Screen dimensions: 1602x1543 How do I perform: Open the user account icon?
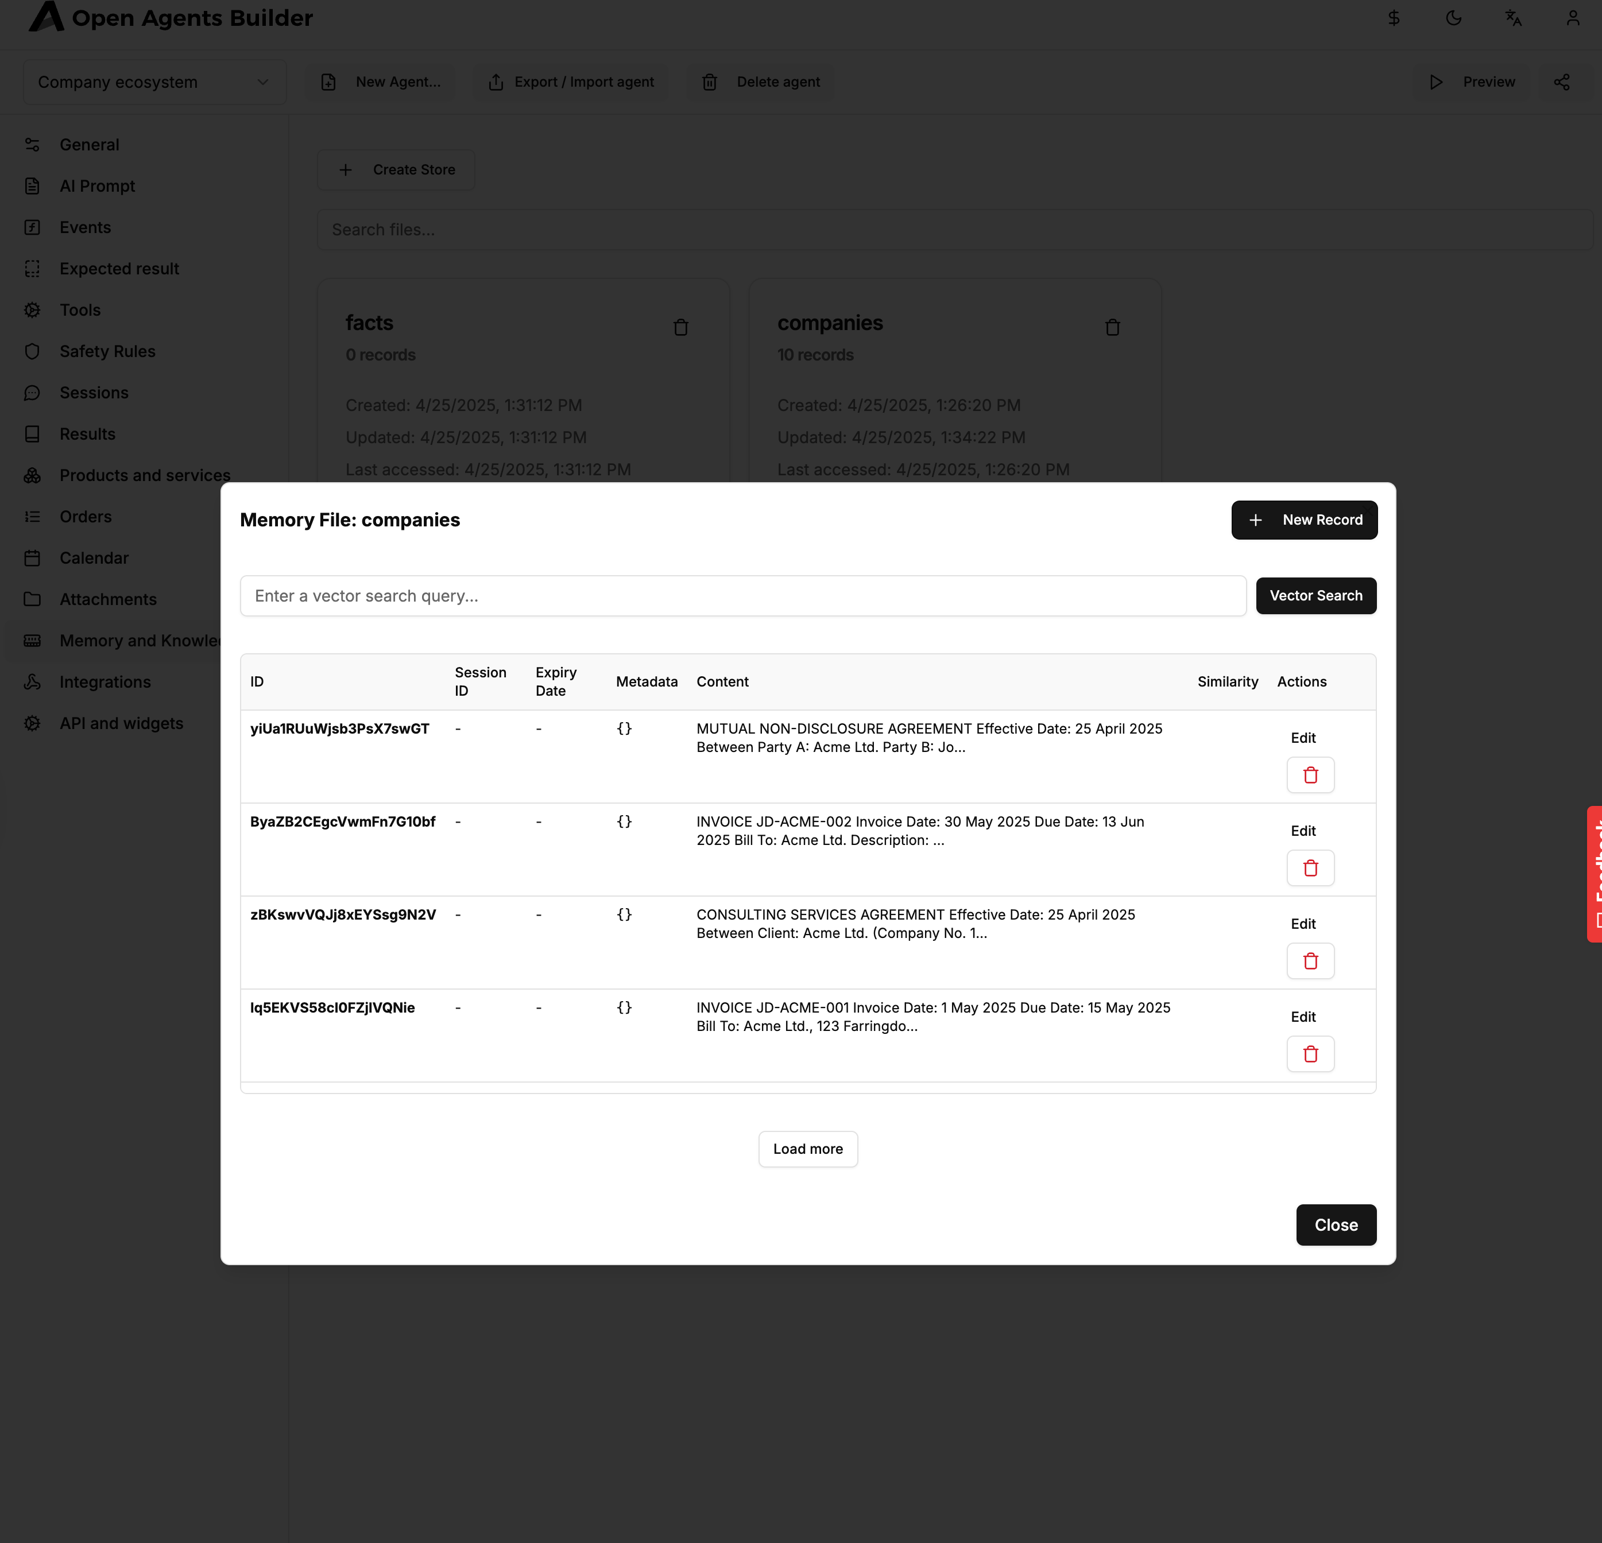point(1573,18)
